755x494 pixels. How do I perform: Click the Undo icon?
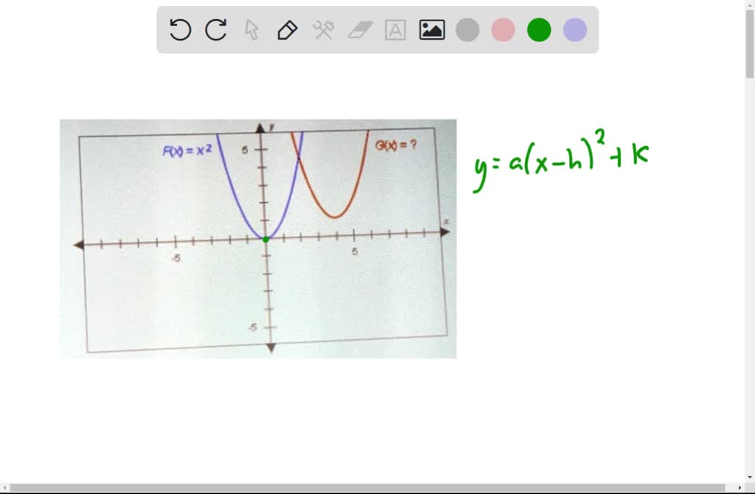coord(179,29)
